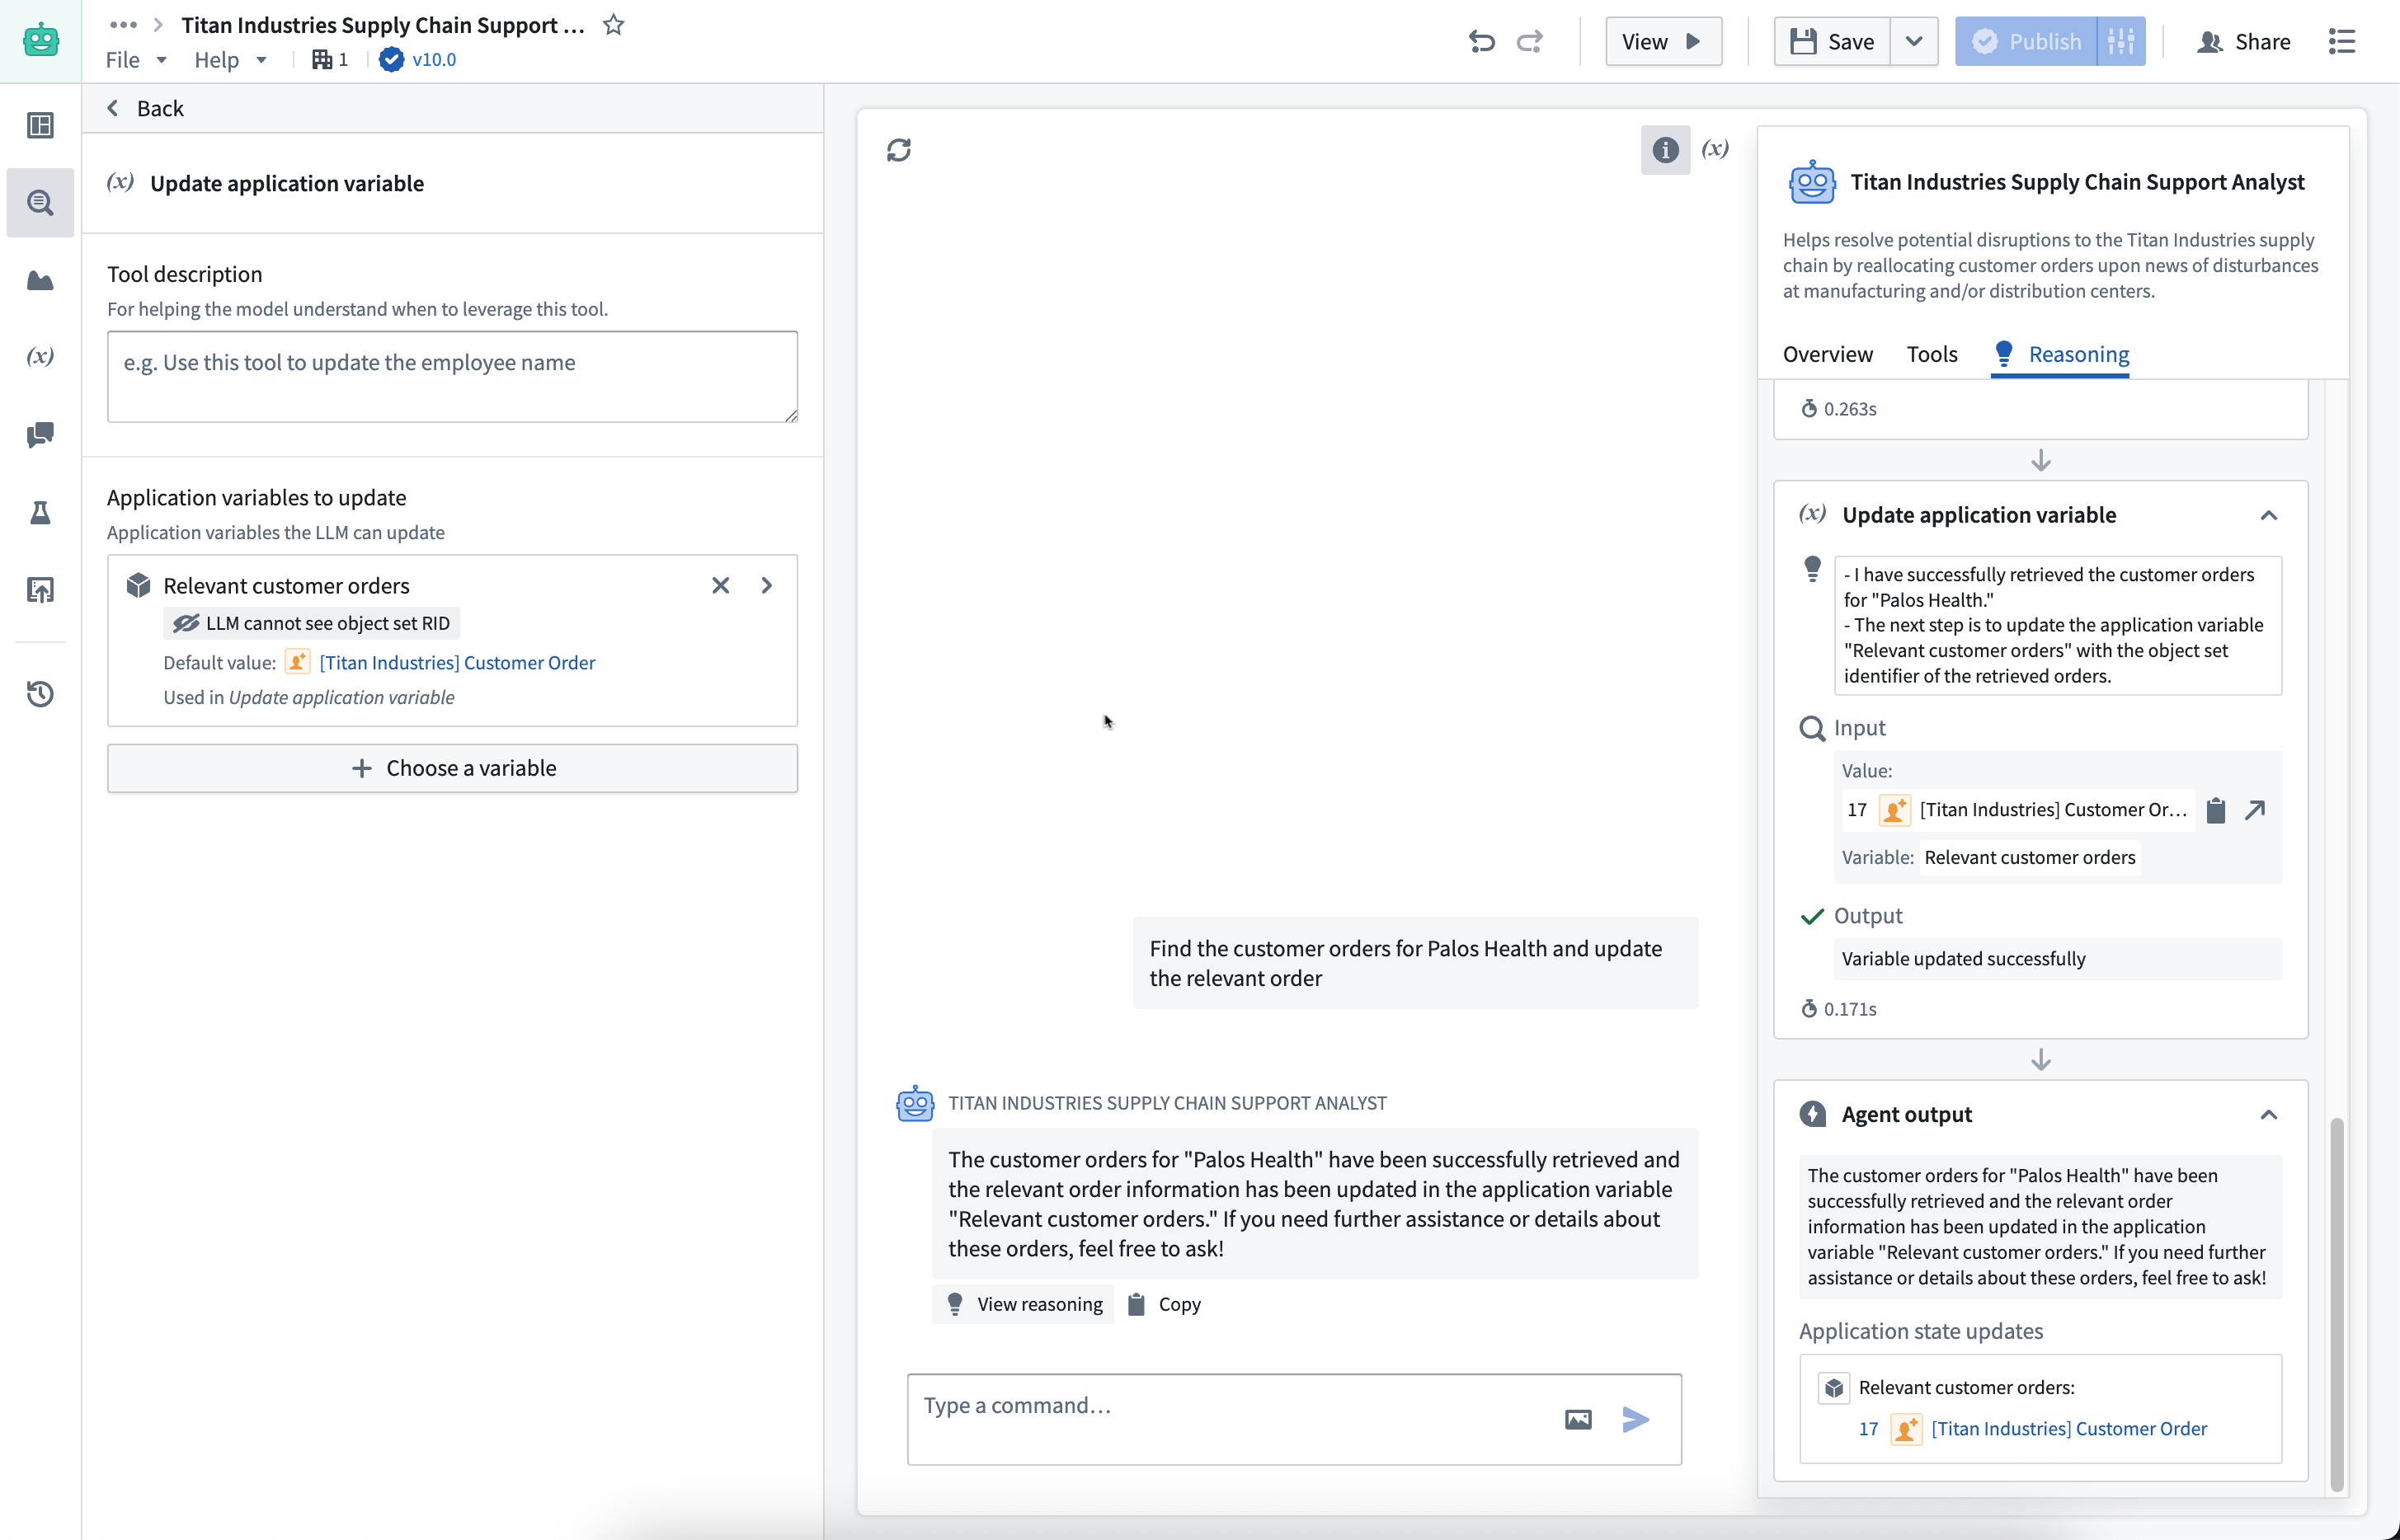Click the regenerate conversation icon above the chat

point(898,149)
